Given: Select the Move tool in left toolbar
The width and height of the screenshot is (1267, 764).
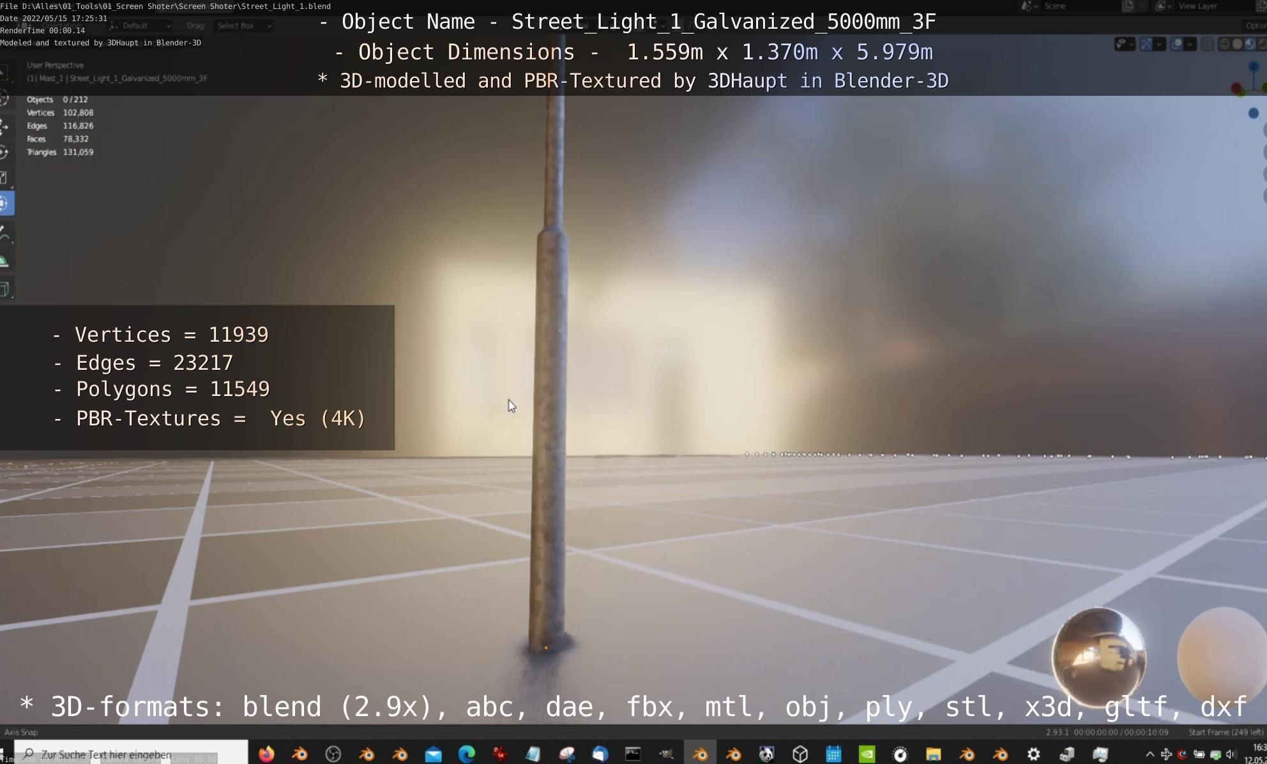Looking at the screenshot, I should pos(5,126).
